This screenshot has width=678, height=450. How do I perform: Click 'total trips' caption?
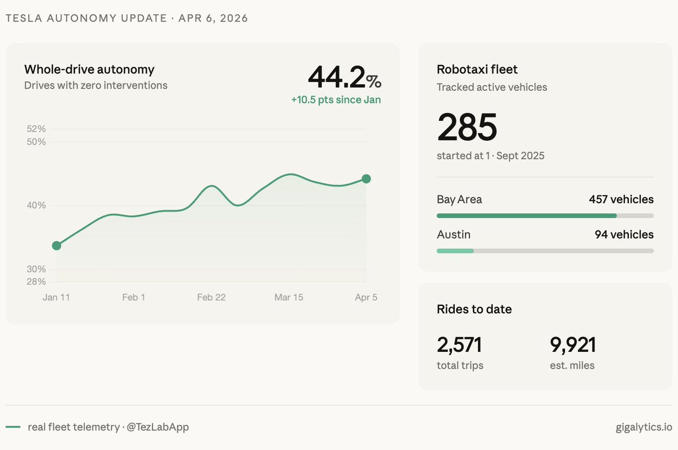click(x=460, y=365)
